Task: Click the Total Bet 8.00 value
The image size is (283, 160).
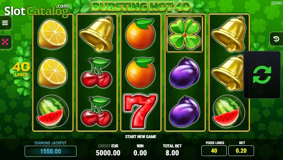Action: (172, 153)
